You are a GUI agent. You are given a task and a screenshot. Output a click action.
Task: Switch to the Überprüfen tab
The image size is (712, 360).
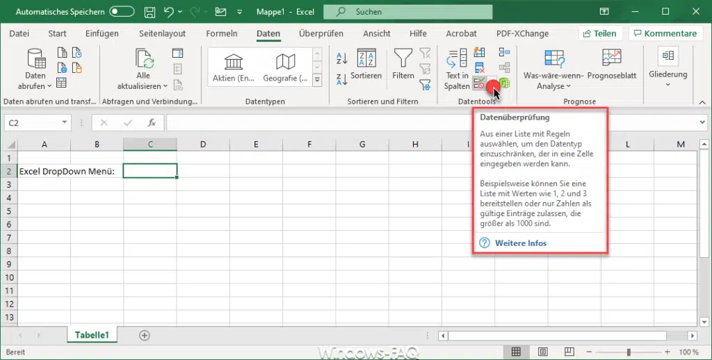click(x=321, y=33)
